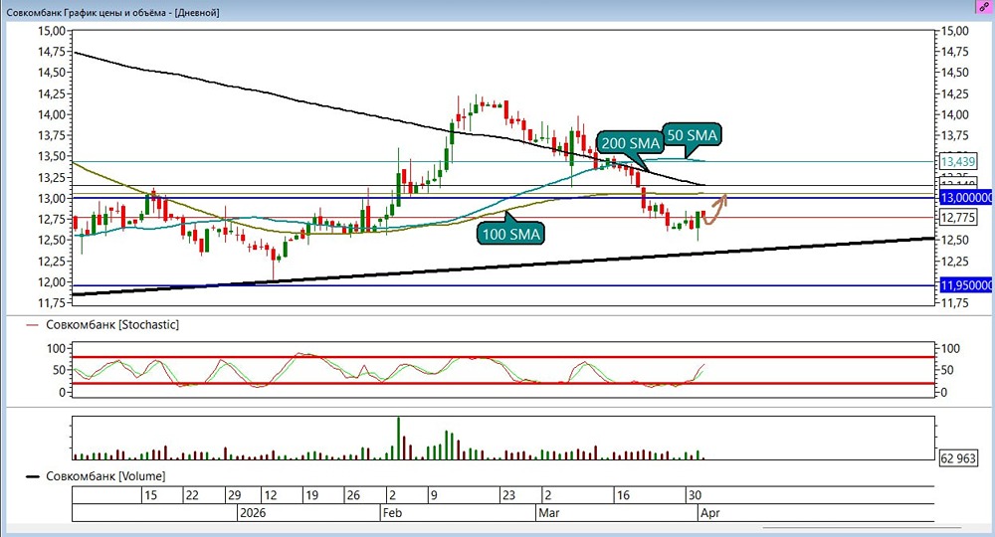This screenshot has height=537, width=995.
Task: Click the 100 label on right Stochastic axis
Action: pos(950,348)
